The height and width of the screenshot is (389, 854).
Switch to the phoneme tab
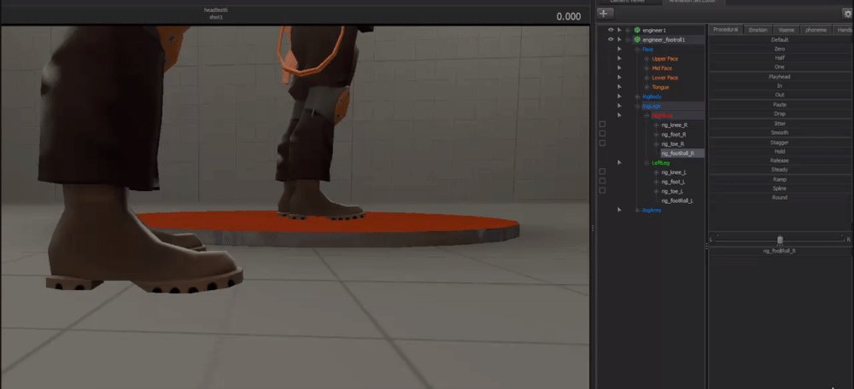click(x=816, y=30)
